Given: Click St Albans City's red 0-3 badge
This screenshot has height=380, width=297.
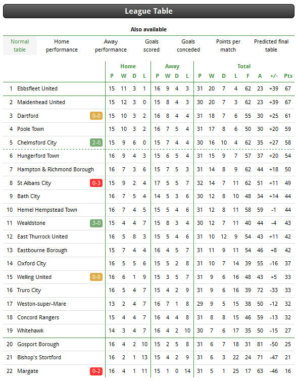Looking at the screenshot, I should 96,183.
